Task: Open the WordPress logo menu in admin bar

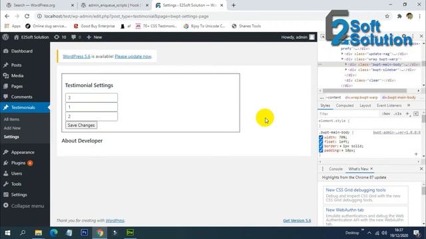Action: pos(5,37)
